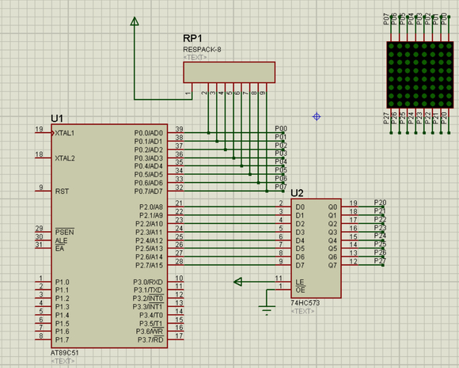Click the power terminal arrow above RP1 wire
The image size is (459, 368).
[x=135, y=21]
